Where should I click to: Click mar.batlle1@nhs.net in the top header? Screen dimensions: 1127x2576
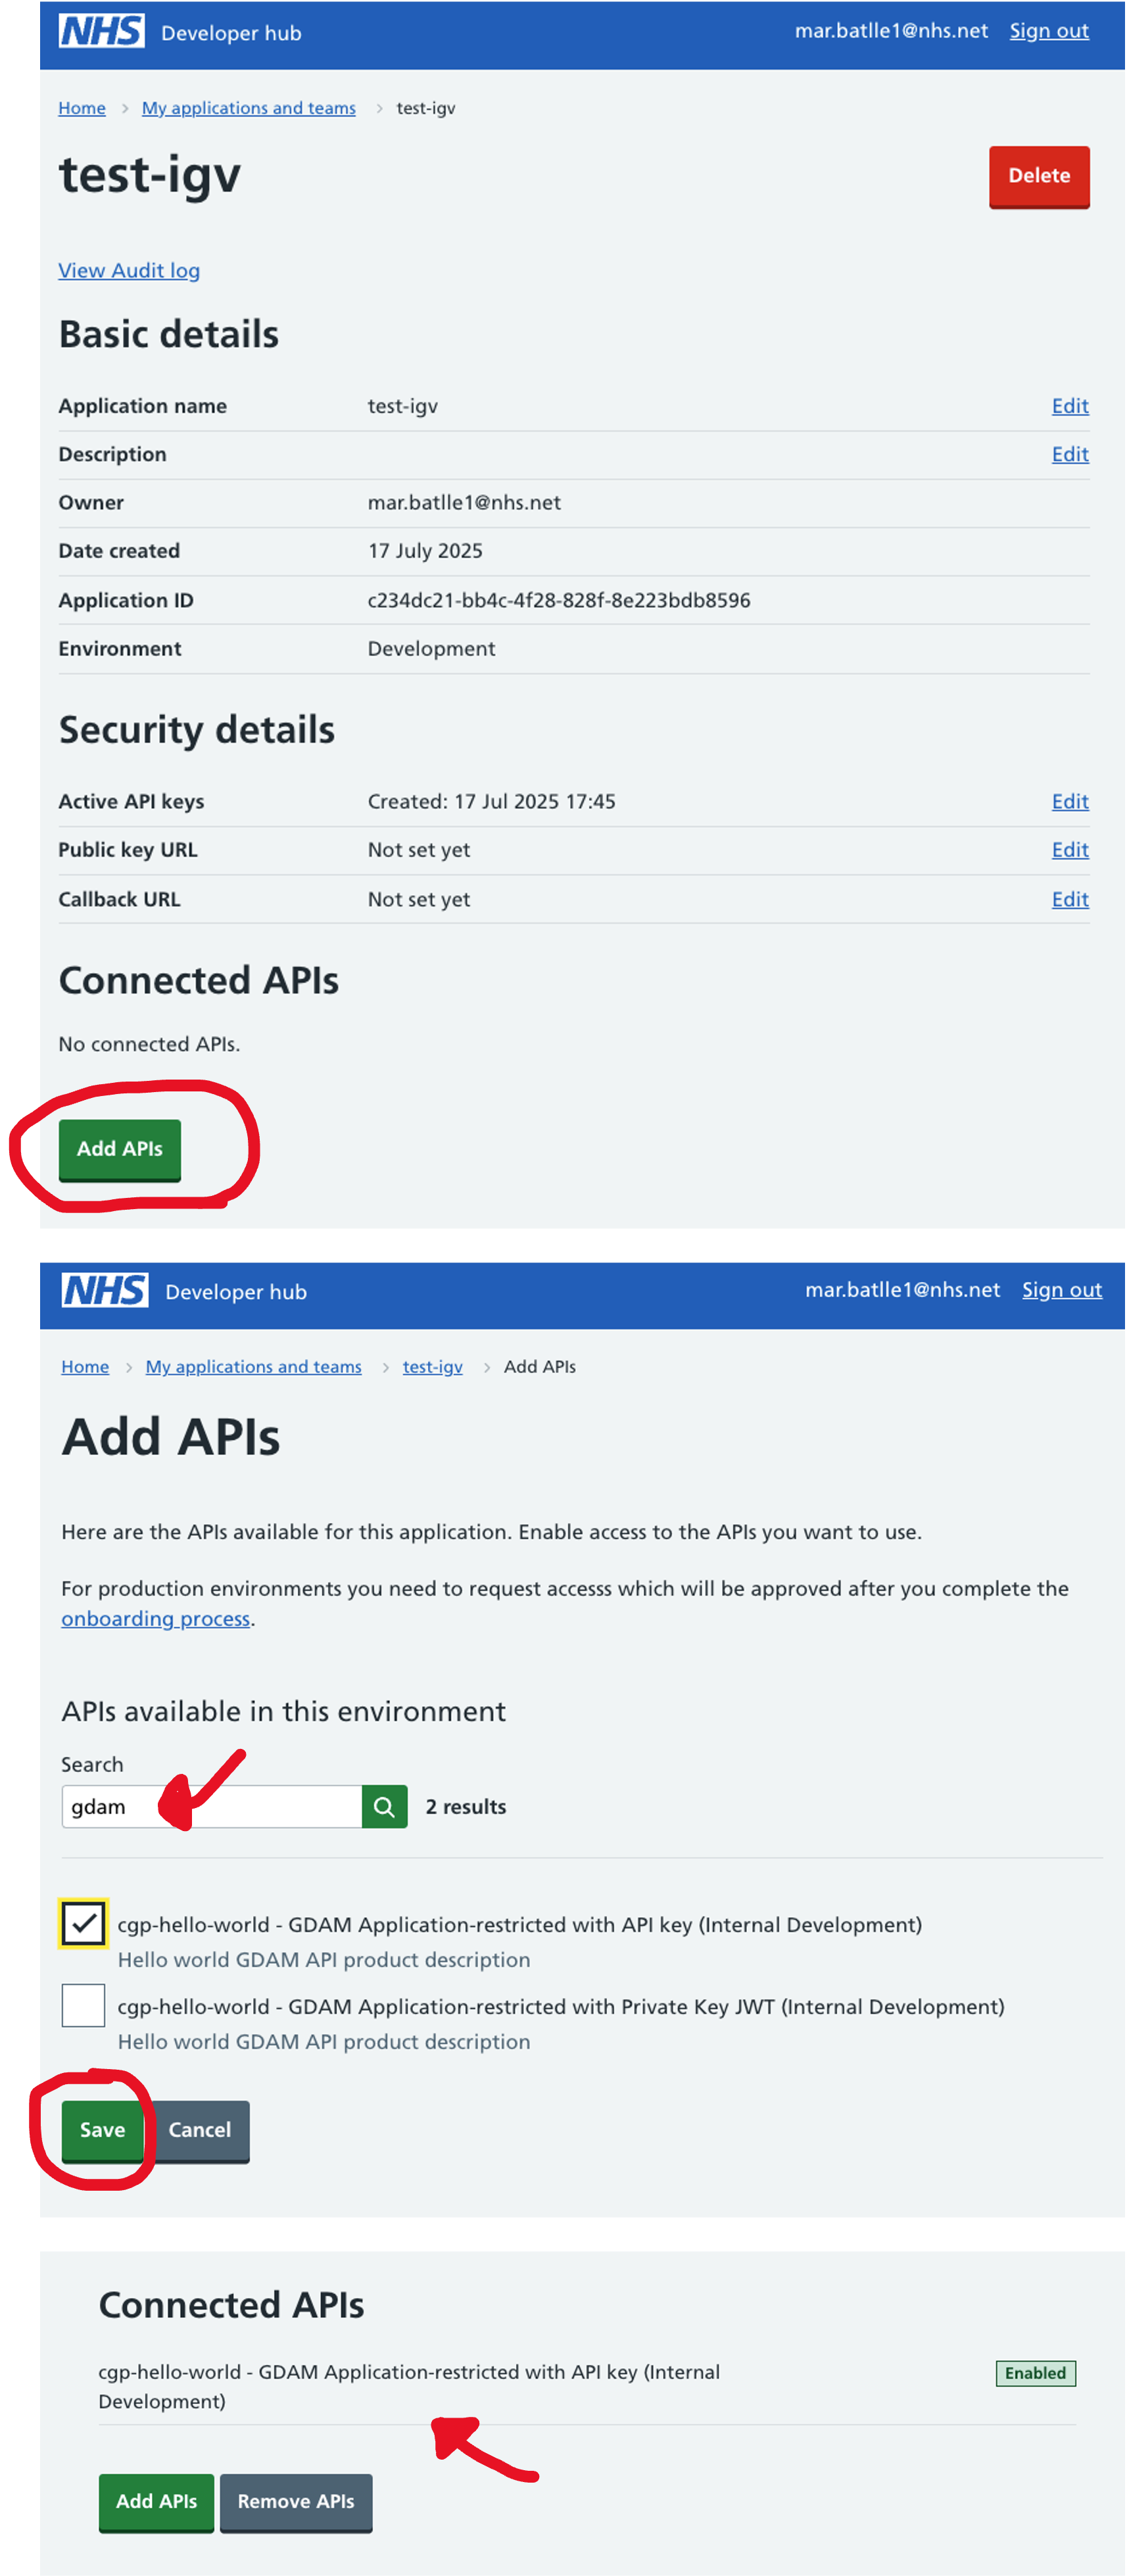point(891,31)
